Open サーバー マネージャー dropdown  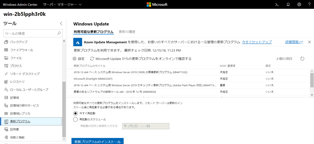[x=63, y=4]
